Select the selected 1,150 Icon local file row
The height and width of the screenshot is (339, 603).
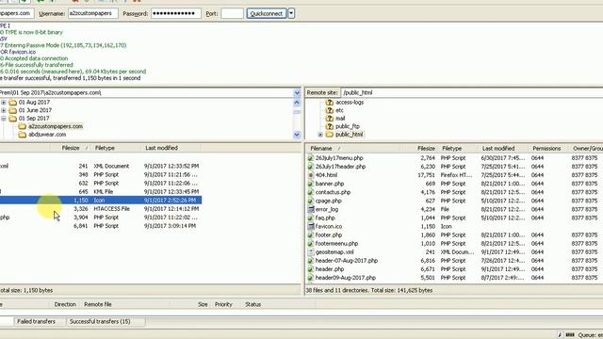[101, 201]
